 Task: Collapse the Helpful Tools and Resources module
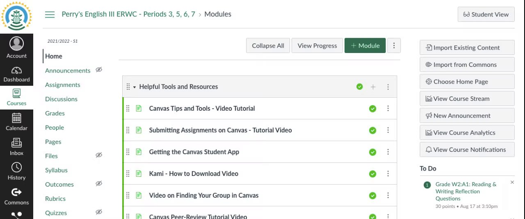click(x=135, y=87)
